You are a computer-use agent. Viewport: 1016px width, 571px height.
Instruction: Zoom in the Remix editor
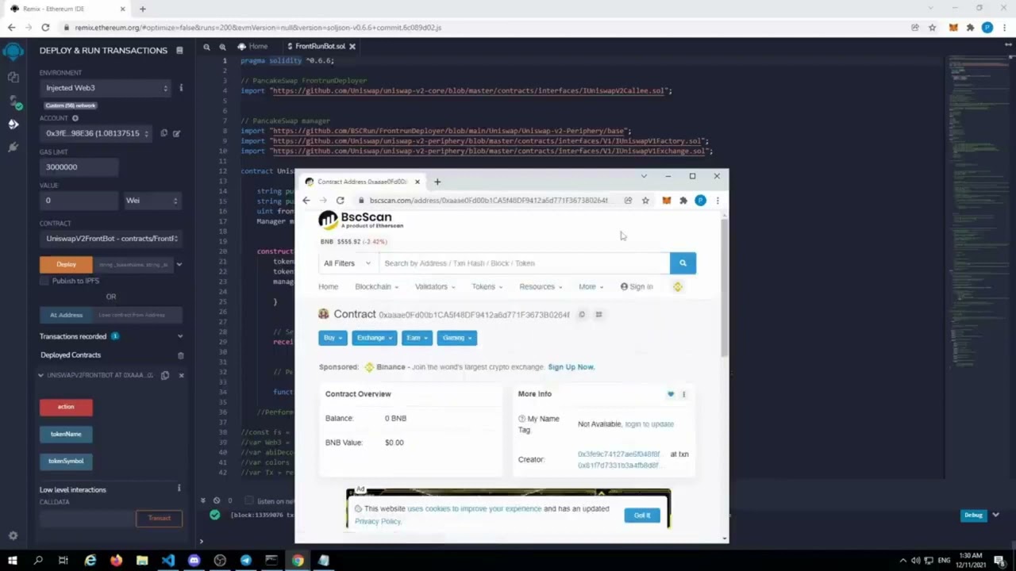click(222, 47)
